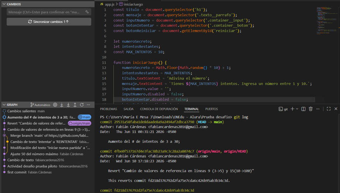340x193 pixels.
Task: Switch to SALIDA panel tab
Action: tap(128, 109)
